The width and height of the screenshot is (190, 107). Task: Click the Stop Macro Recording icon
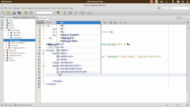[125, 22]
